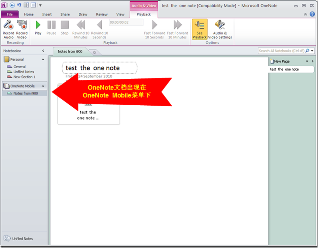Collapse the Personal notebook
The image size is (318, 248).
click(x=43, y=60)
